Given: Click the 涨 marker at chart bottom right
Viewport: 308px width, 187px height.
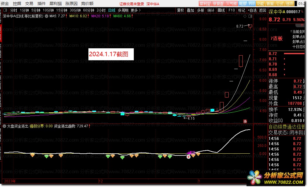Looking at the screenshot, I should tap(245, 121).
